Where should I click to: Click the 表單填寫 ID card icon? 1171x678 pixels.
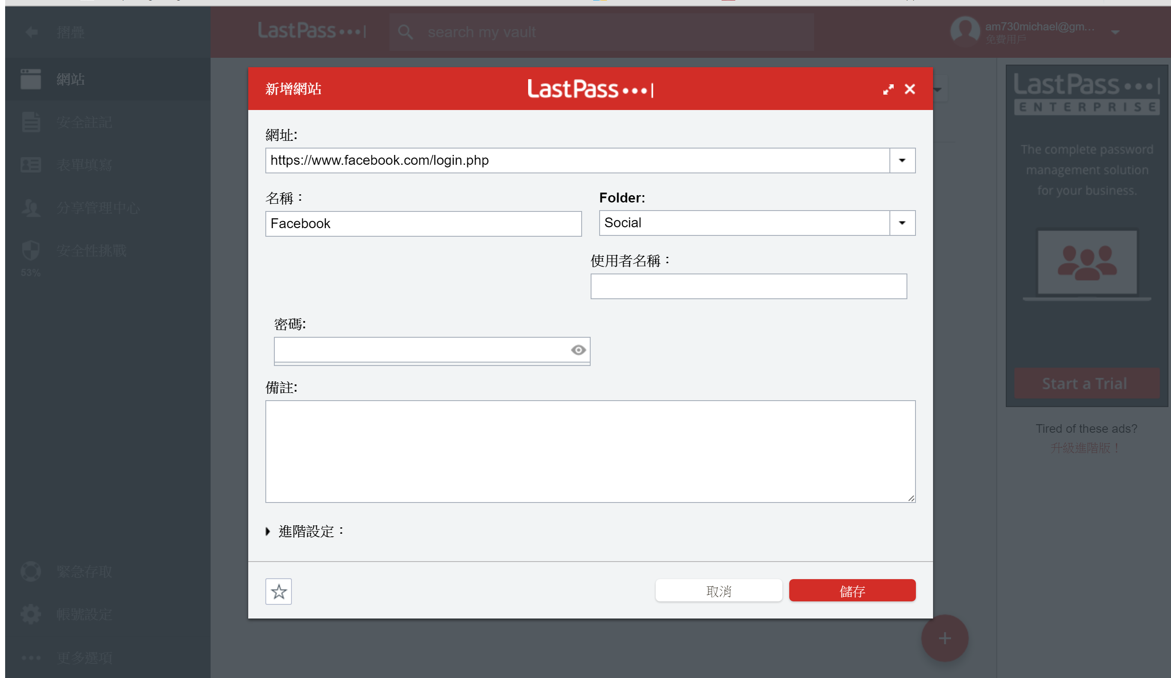click(31, 165)
